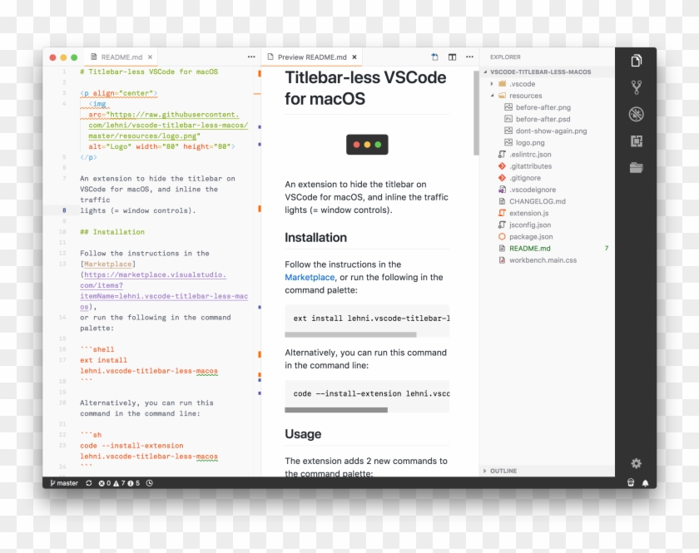Click the EXPLORER panel title
699x553 pixels.
(505, 57)
